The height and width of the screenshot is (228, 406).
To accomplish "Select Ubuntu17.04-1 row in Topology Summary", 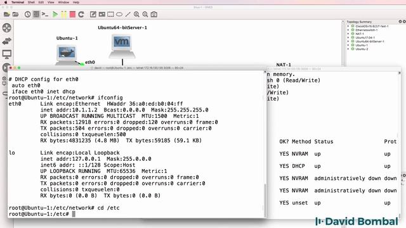I will [x=365, y=37].
